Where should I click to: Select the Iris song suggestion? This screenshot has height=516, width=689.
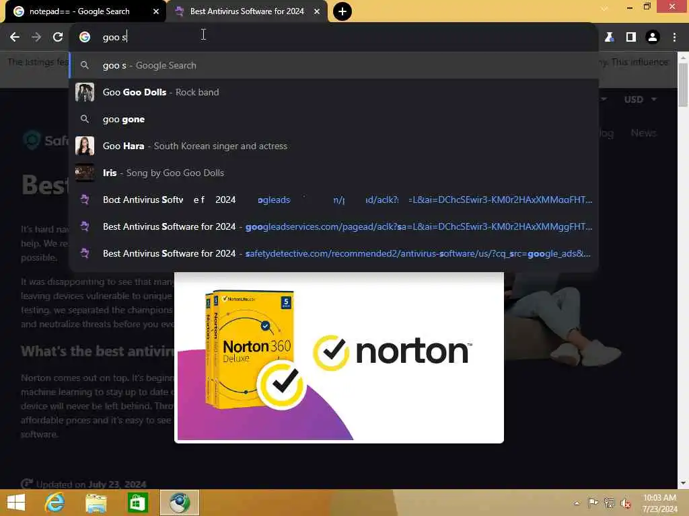[x=334, y=173]
